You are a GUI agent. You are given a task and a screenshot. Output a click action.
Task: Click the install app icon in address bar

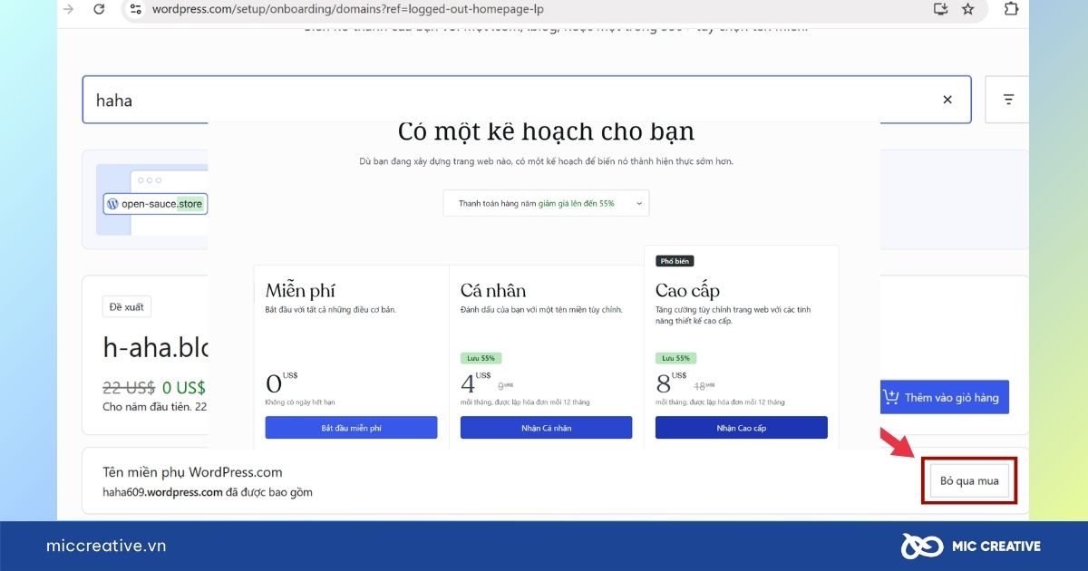click(940, 9)
